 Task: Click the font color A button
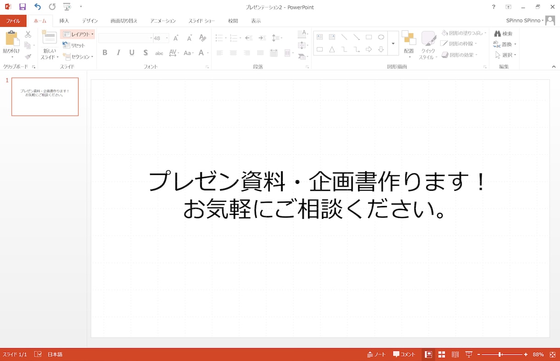pyautogui.click(x=201, y=53)
